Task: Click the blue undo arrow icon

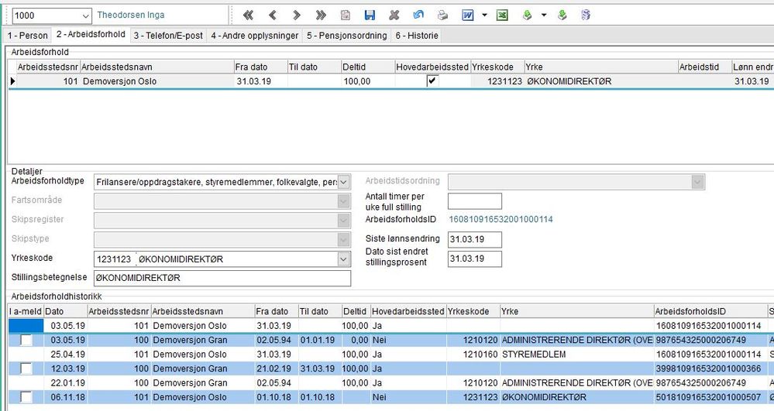Action: [x=418, y=15]
